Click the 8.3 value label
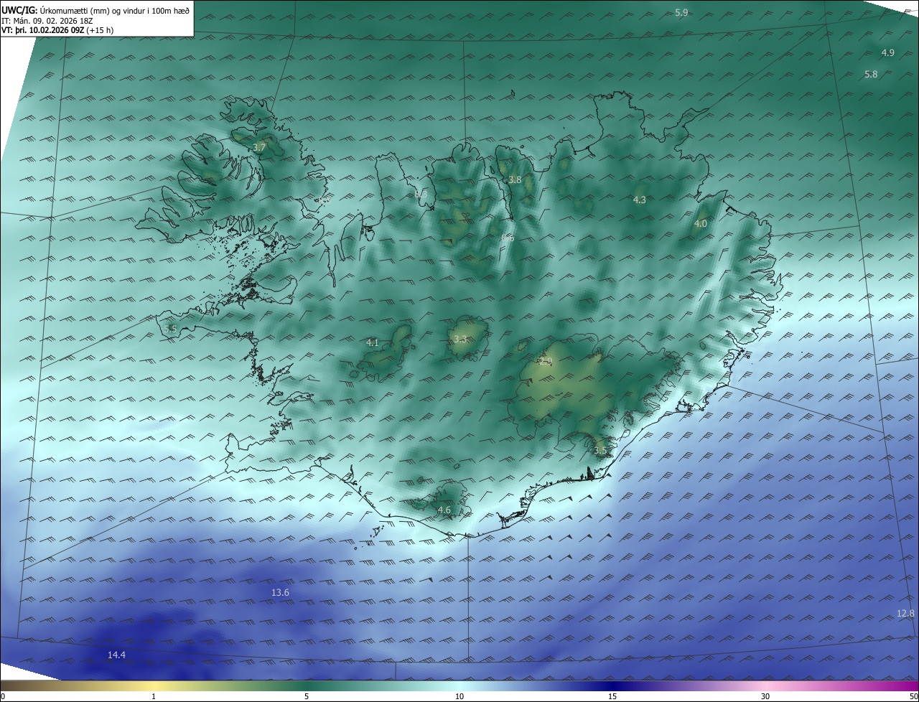Image resolution: width=919 pixels, height=702 pixels. click(x=421, y=194)
